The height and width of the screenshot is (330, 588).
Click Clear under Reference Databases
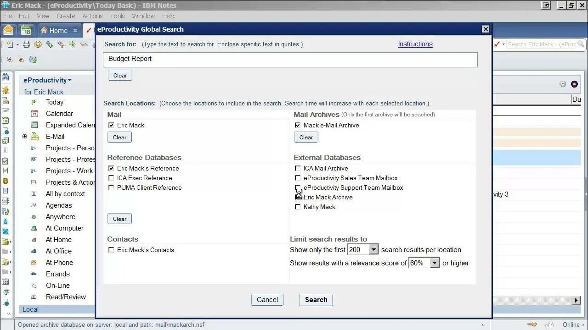click(119, 219)
